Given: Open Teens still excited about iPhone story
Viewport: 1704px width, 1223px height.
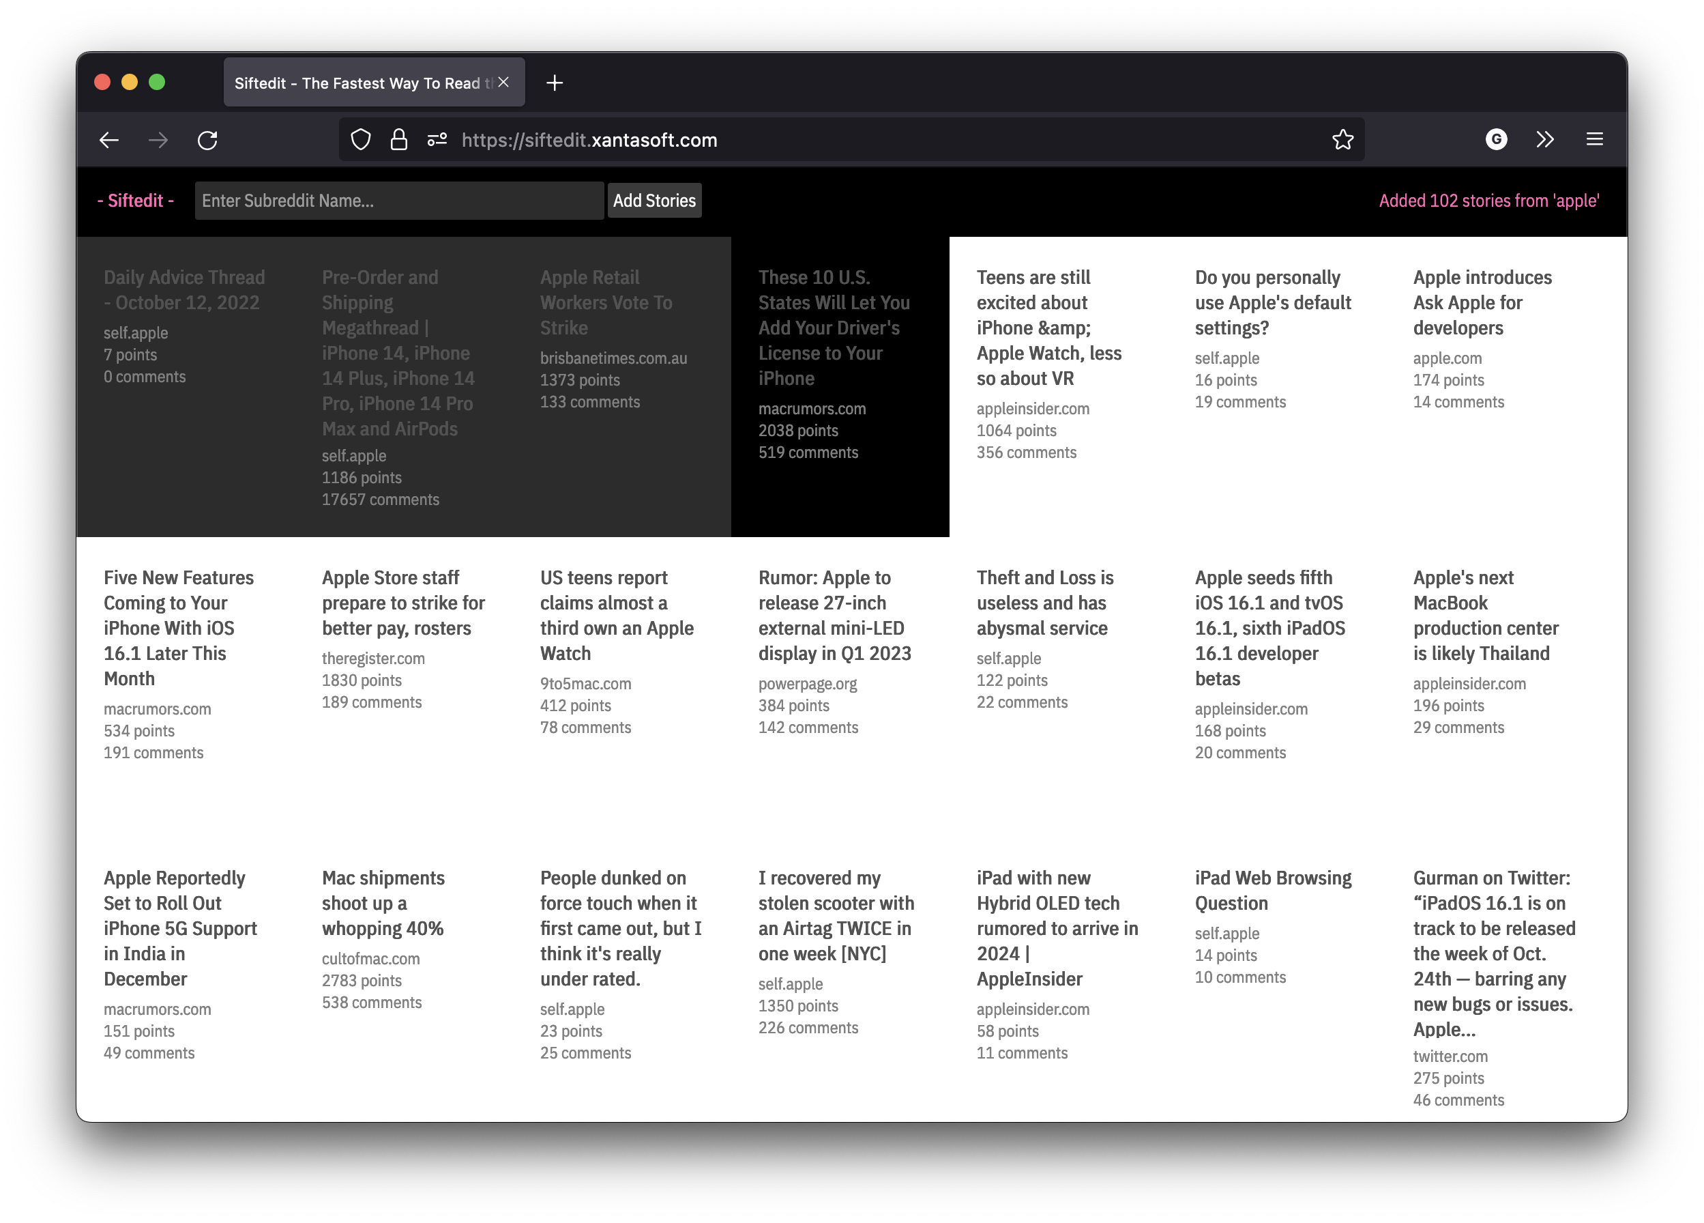Looking at the screenshot, I should (1049, 328).
